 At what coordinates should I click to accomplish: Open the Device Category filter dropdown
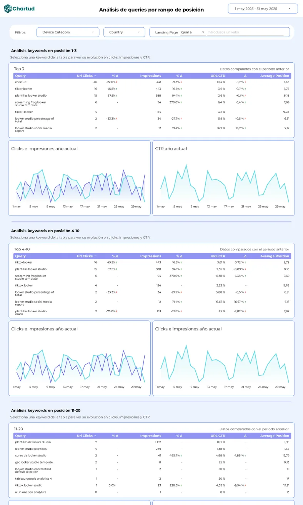click(x=68, y=32)
